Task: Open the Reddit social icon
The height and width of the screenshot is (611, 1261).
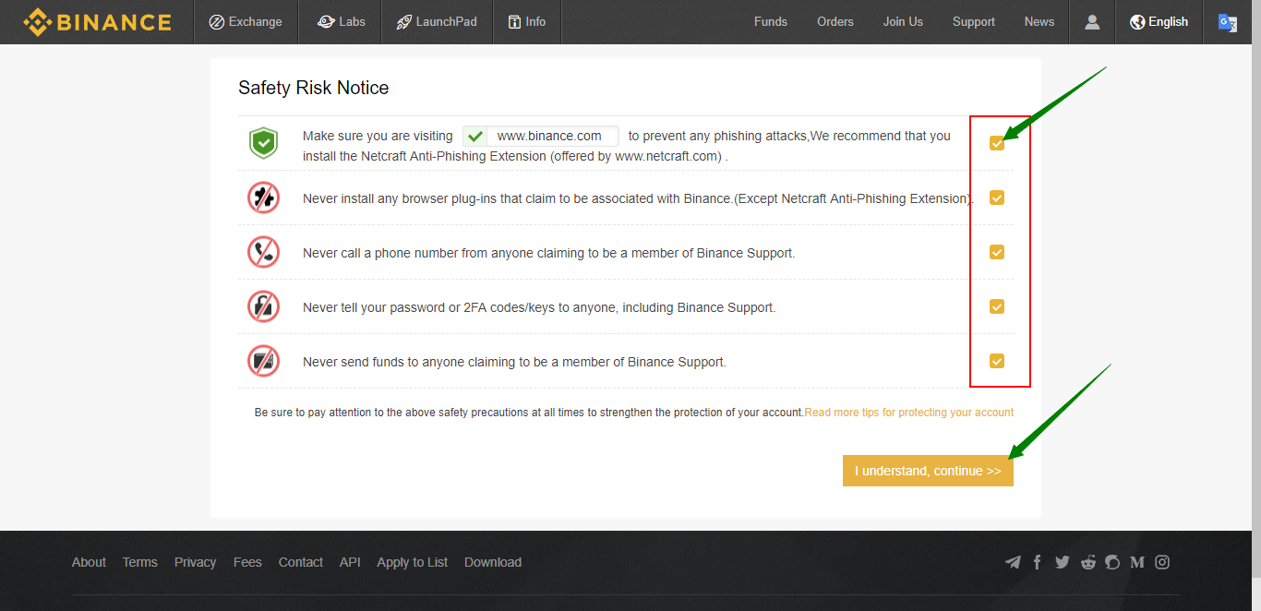Action: coord(1088,562)
